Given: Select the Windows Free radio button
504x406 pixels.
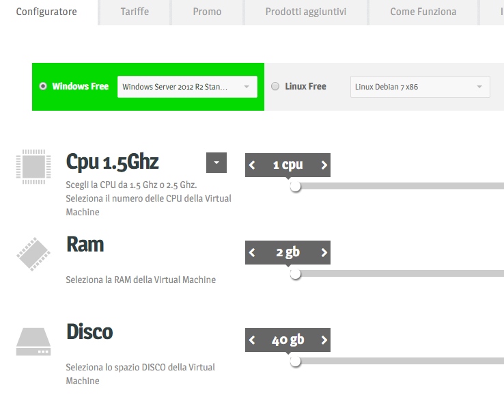Looking at the screenshot, I should point(44,86).
